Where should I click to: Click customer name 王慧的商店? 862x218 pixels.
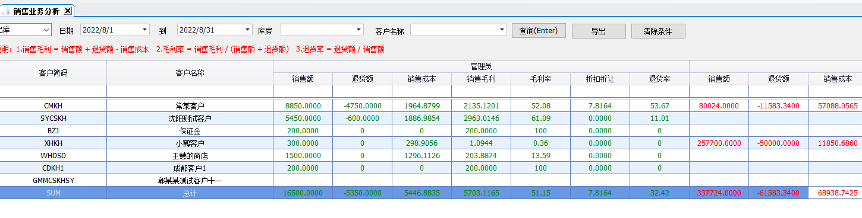[190, 155]
